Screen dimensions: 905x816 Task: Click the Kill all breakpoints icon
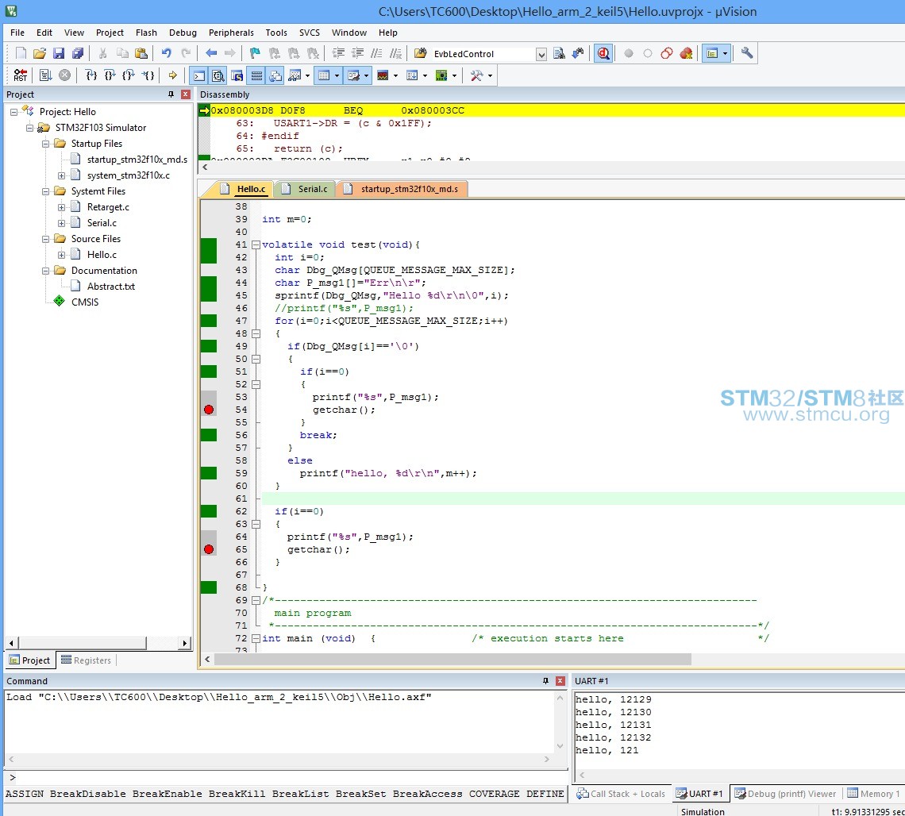pos(686,54)
